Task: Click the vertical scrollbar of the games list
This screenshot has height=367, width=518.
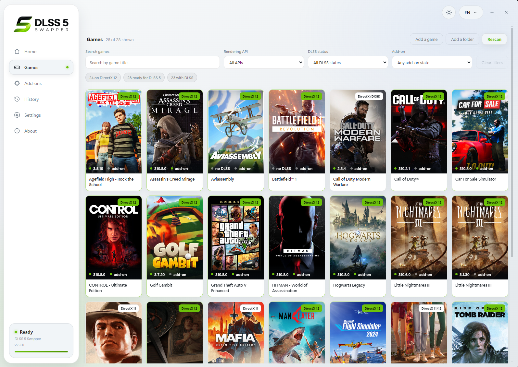Action: (512, 143)
